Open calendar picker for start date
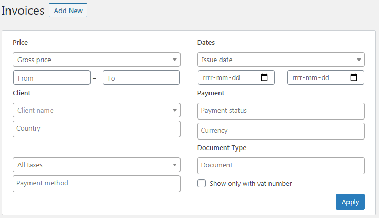Viewport: 379px width, 218px height. [264, 77]
